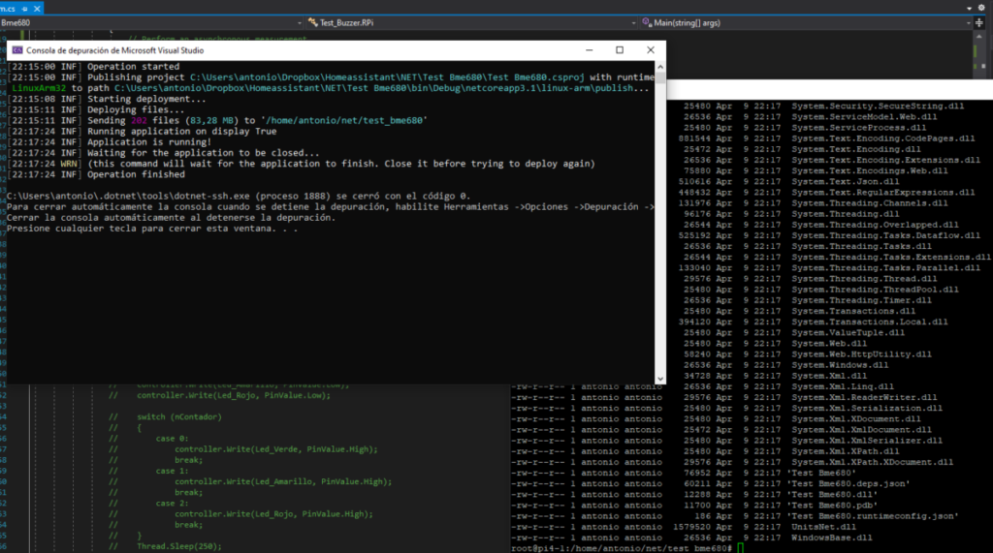Image resolution: width=993 pixels, height=553 pixels.
Task: Click System.Threading.Channels.dll in terminal listing
Action: point(870,202)
